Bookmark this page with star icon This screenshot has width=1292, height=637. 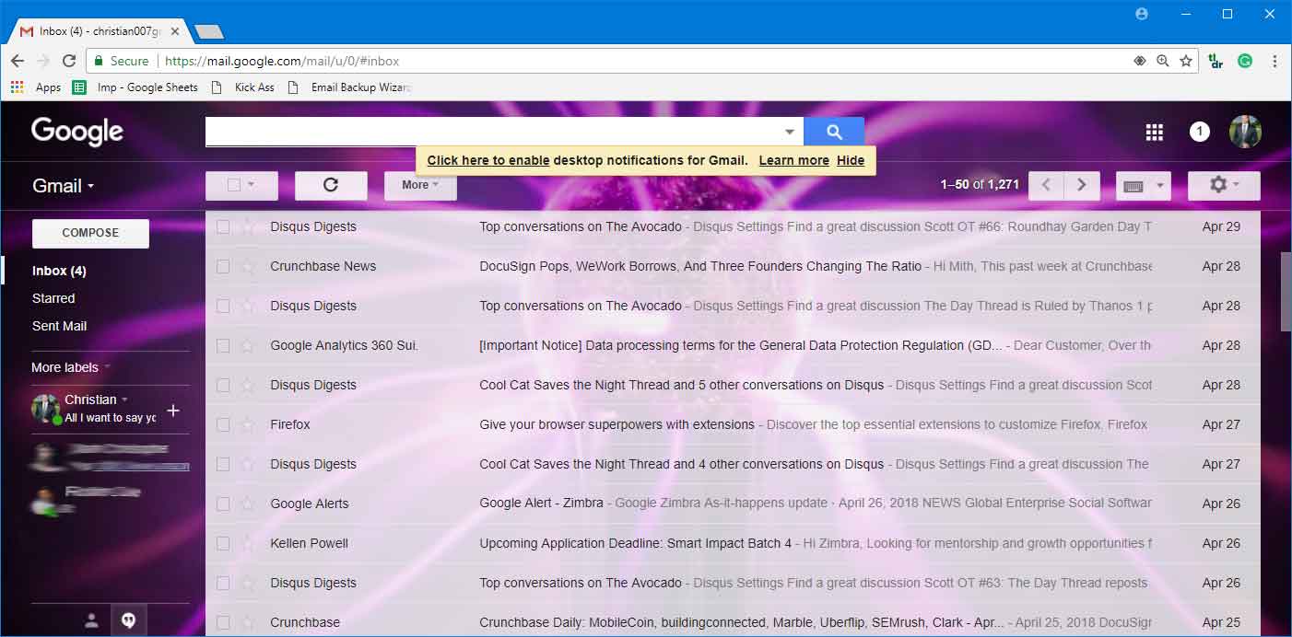pyautogui.click(x=1186, y=61)
